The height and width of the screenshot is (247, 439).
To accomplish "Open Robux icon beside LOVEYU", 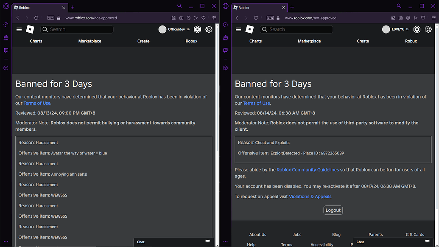I will tap(417, 29).
